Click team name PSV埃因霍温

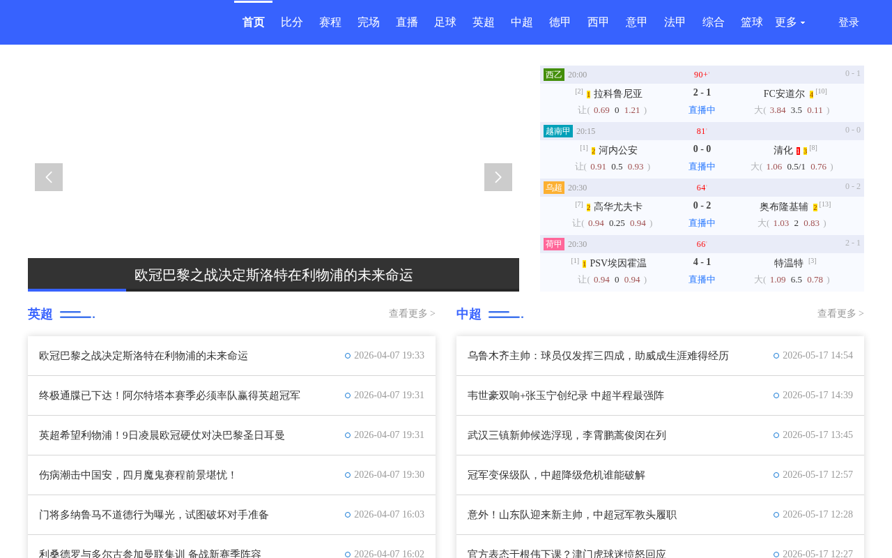coord(618,264)
